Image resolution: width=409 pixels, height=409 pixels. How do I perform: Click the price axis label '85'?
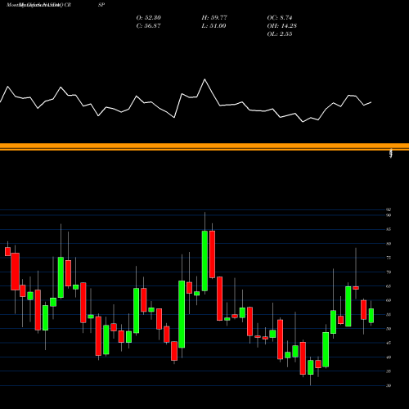pyautogui.click(x=389, y=229)
